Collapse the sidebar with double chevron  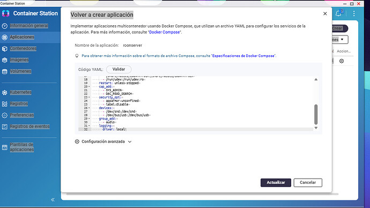click(x=53, y=200)
